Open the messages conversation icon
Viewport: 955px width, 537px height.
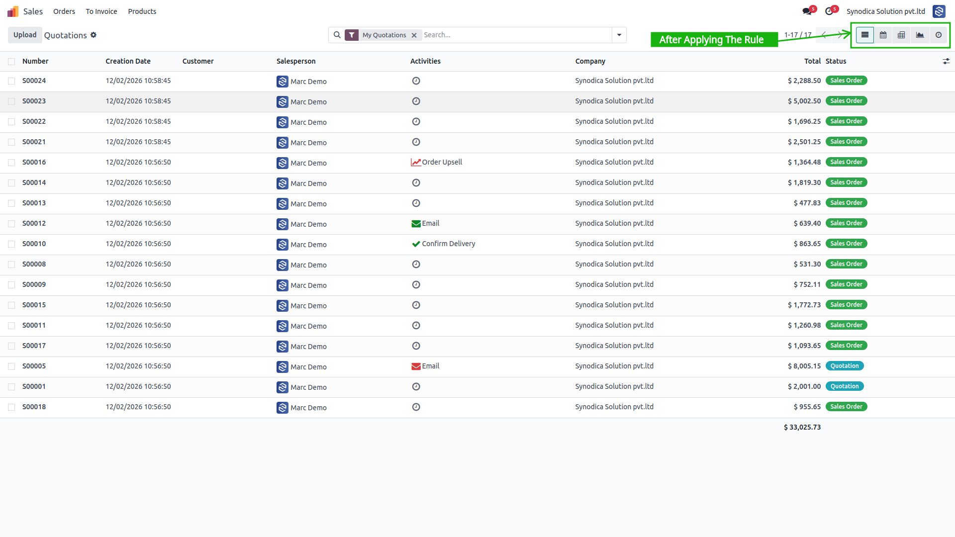pos(807,11)
